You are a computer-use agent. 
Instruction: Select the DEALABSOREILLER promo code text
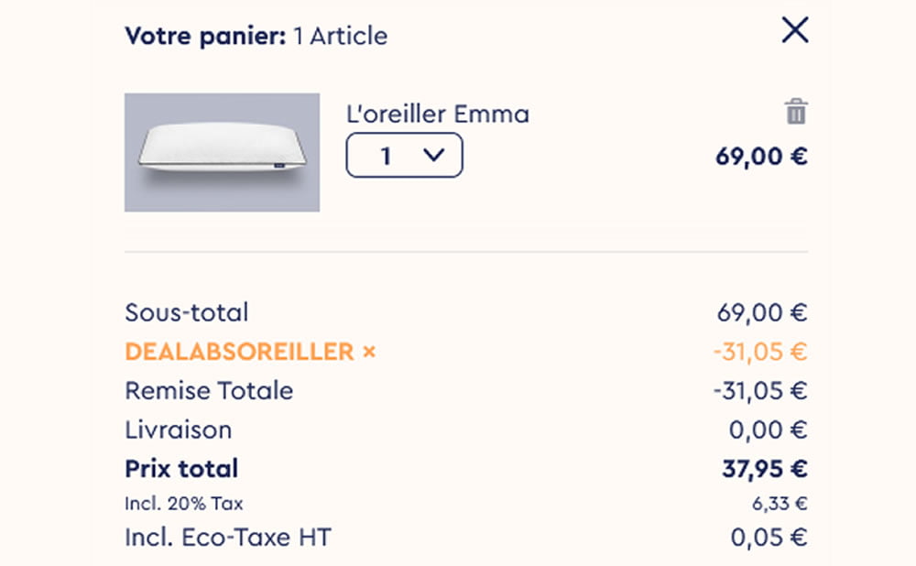point(239,352)
